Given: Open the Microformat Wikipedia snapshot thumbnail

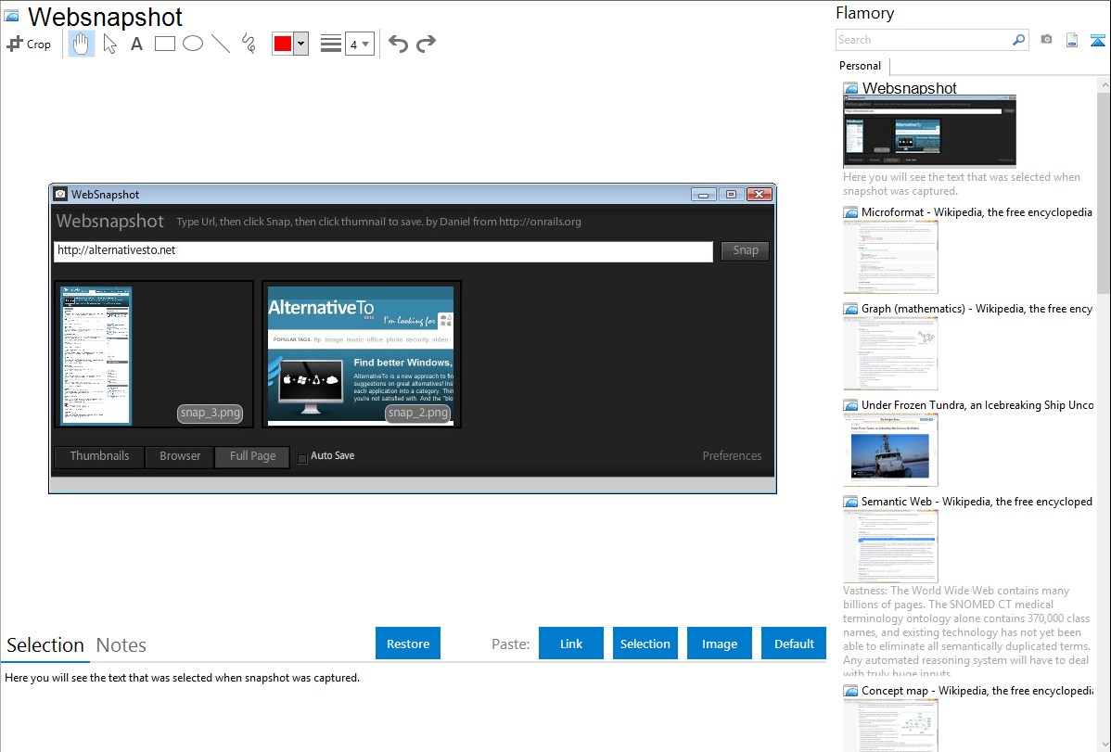Looking at the screenshot, I should (890, 257).
